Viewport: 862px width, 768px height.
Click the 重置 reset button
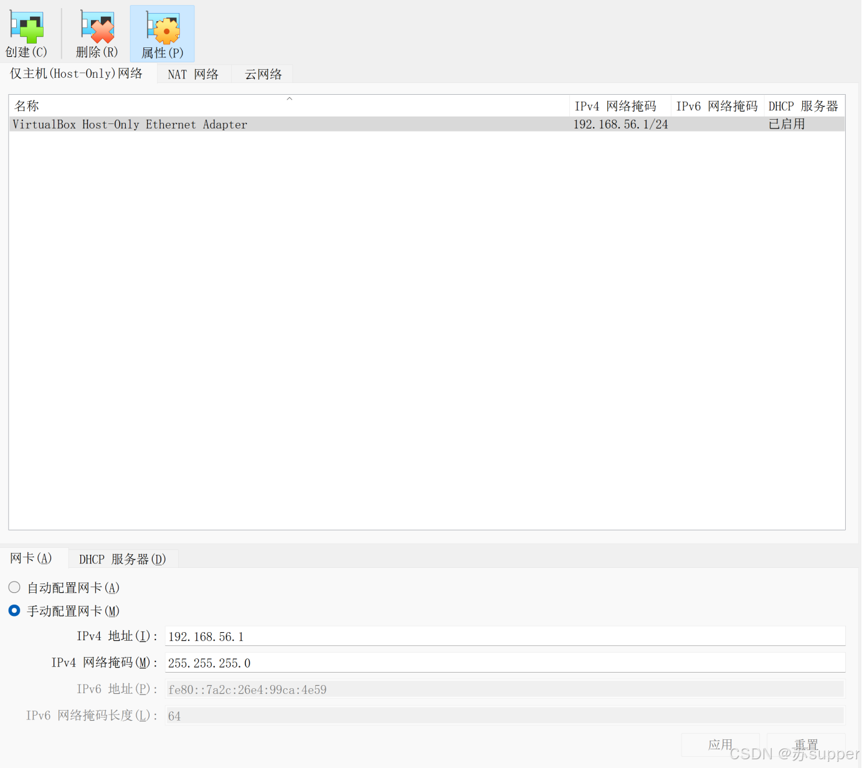806,744
